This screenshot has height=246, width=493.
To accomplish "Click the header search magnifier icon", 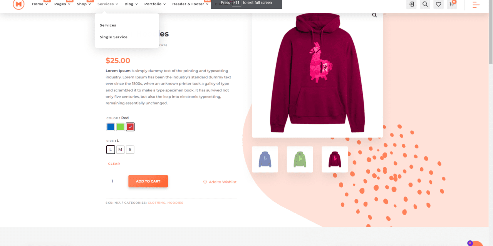I will pos(425,4).
